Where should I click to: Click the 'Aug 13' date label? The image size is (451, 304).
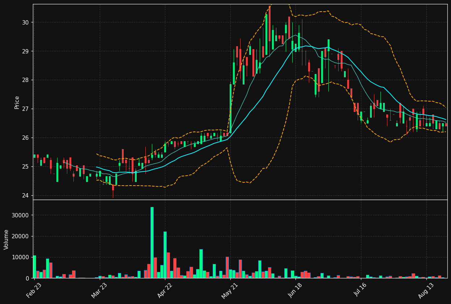coord(426,291)
